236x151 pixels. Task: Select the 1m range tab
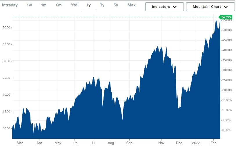tap(44, 5)
